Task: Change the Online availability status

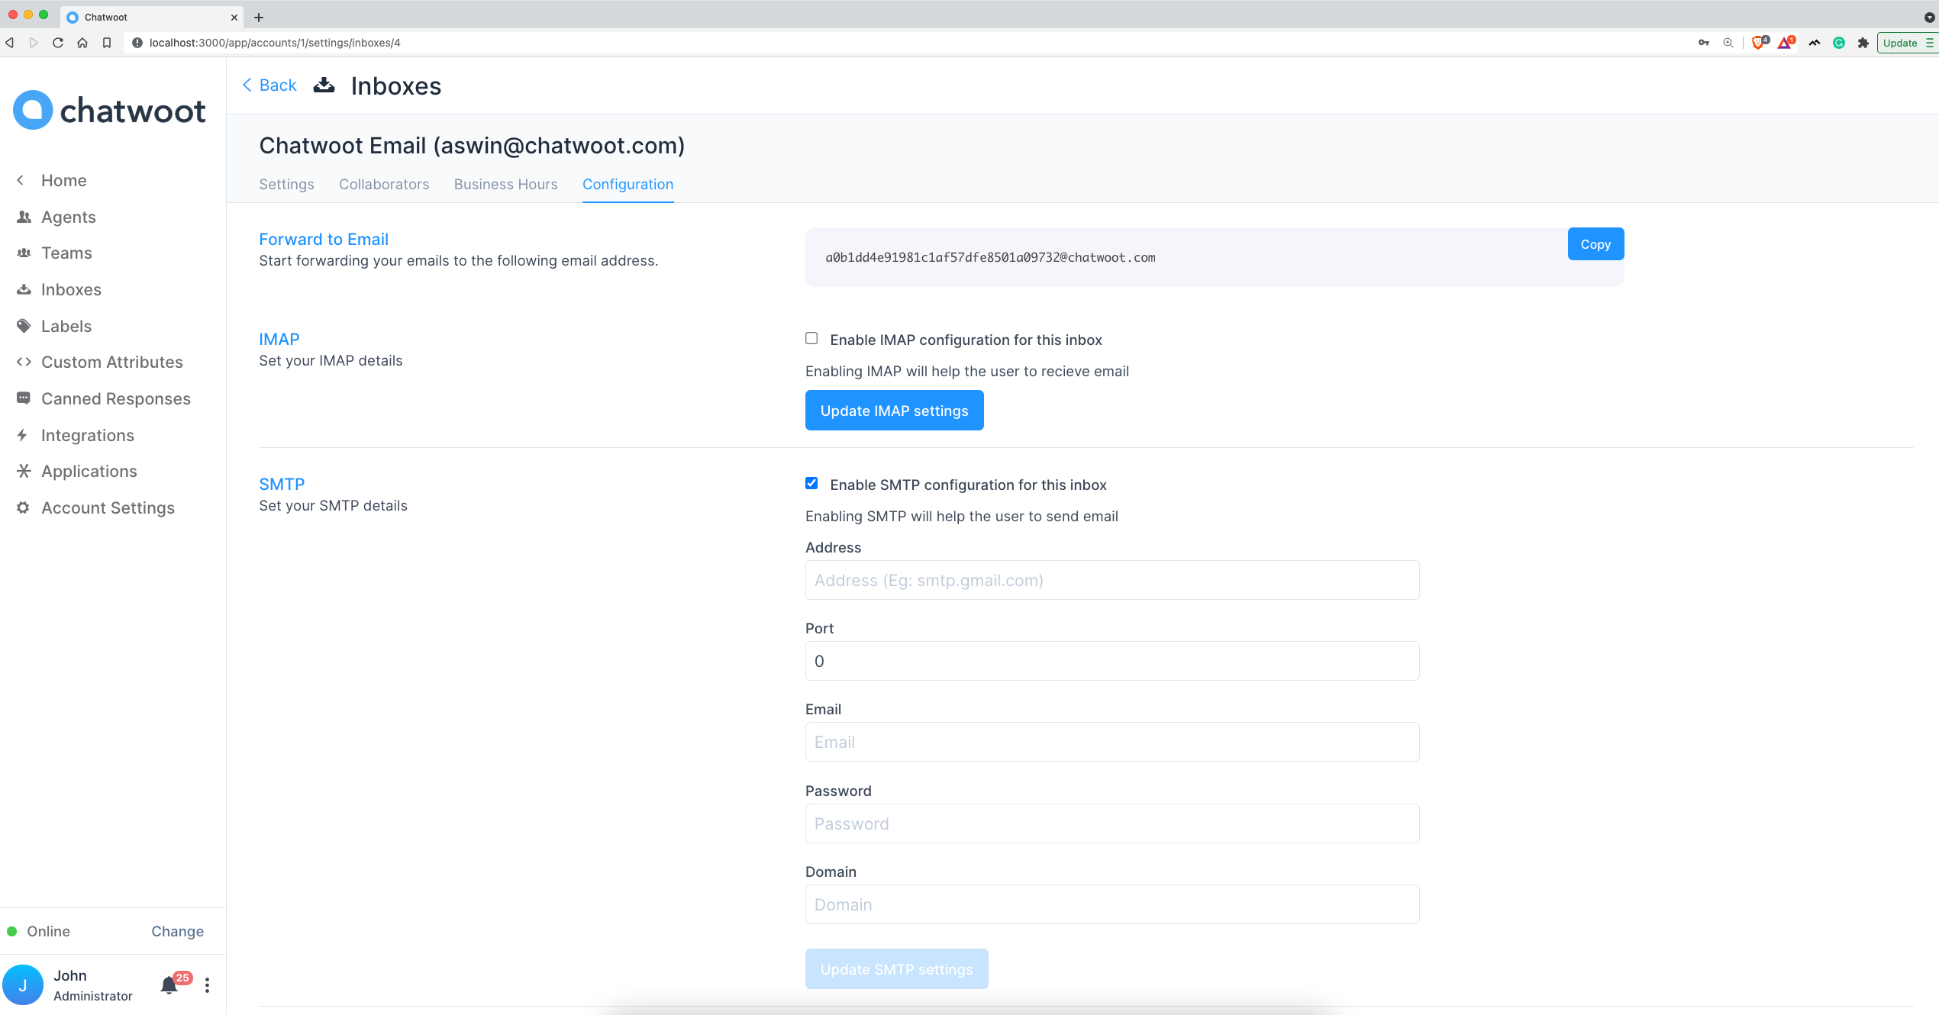Action: click(x=177, y=931)
